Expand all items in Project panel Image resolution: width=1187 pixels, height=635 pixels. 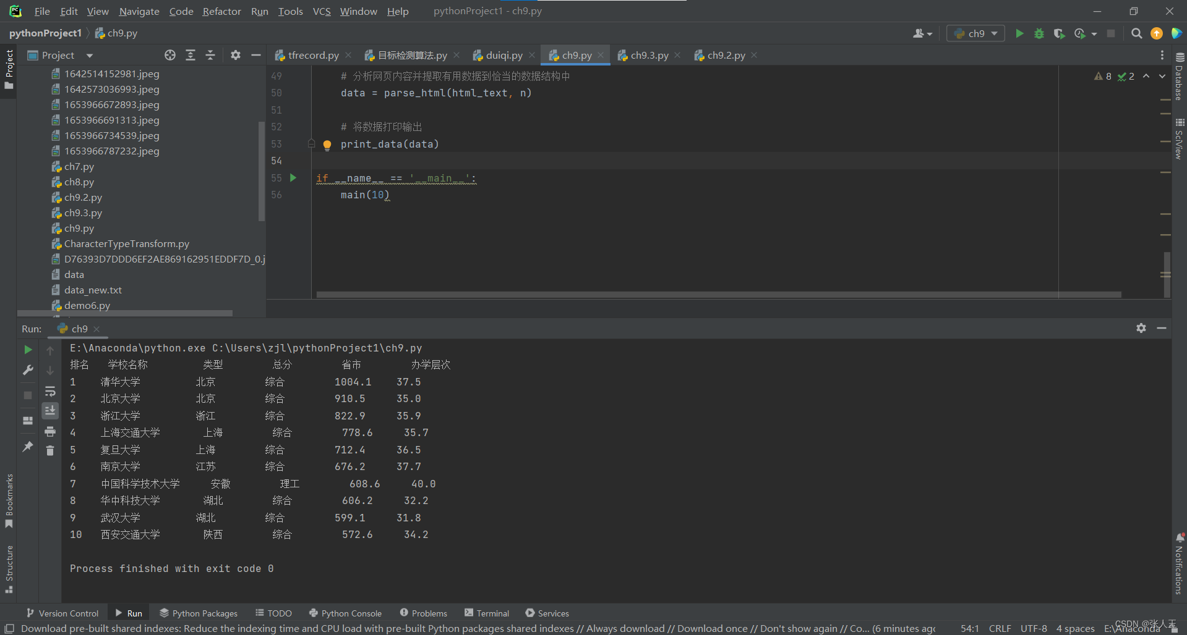(191, 55)
